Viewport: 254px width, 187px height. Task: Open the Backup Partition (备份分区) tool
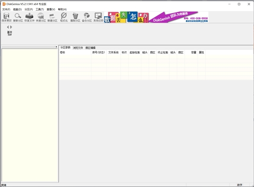(87, 17)
